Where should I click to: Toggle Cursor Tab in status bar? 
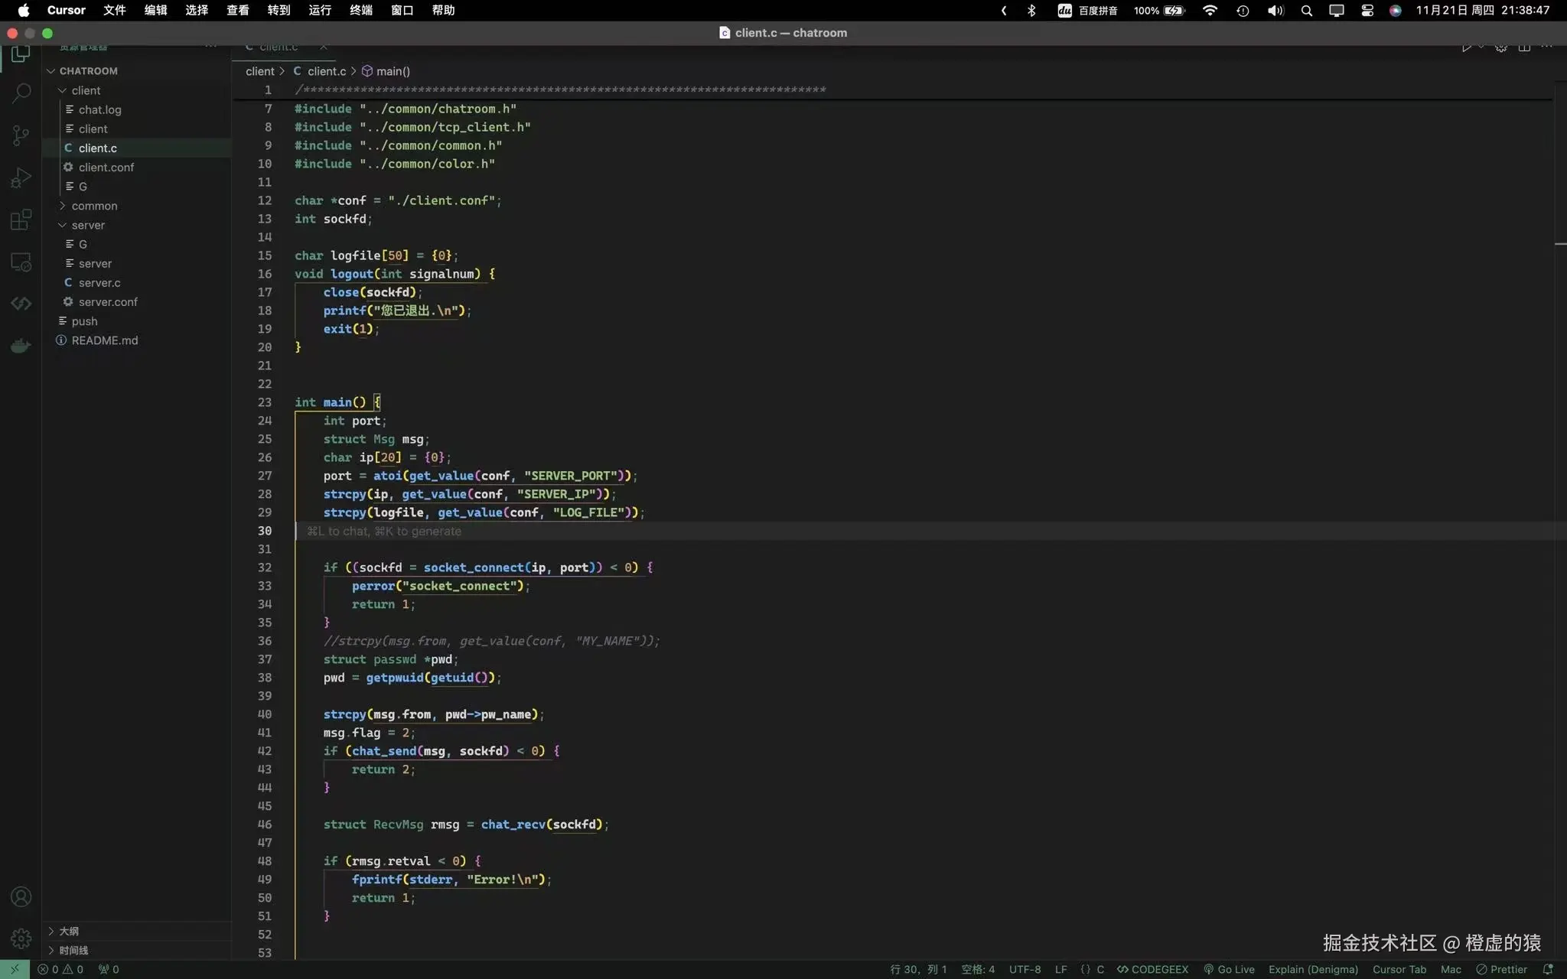(x=1399, y=969)
